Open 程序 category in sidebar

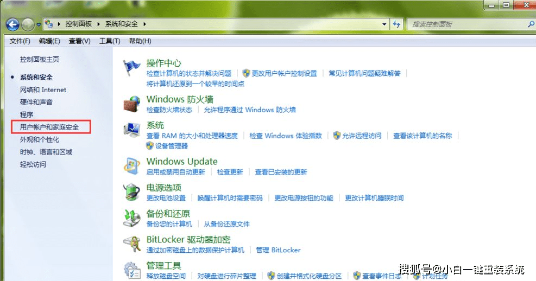coord(26,114)
